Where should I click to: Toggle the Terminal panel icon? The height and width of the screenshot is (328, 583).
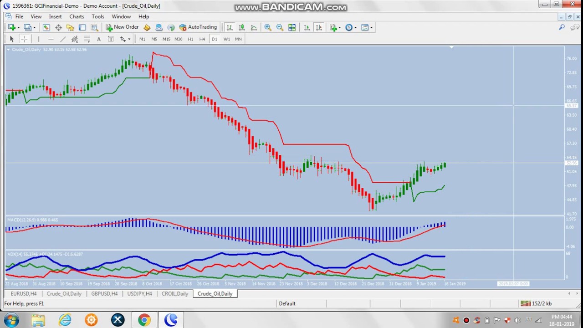(82, 27)
